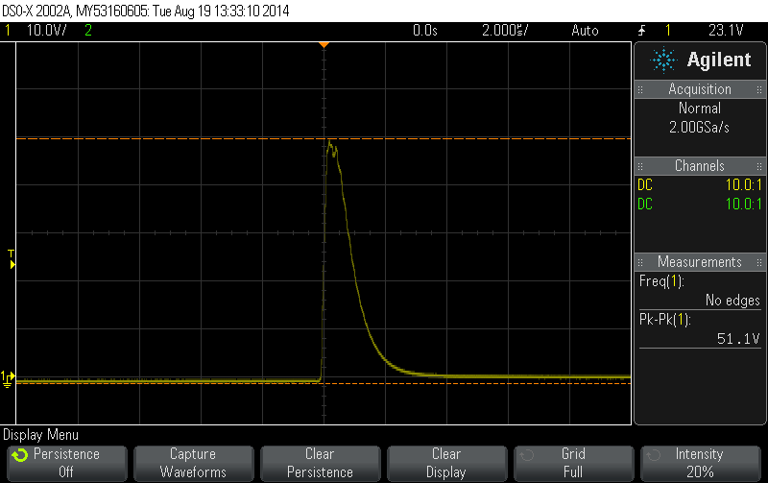Viewport: 768px width, 483px height.
Task: Select the green channel 2 label
Action: [x=88, y=31]
